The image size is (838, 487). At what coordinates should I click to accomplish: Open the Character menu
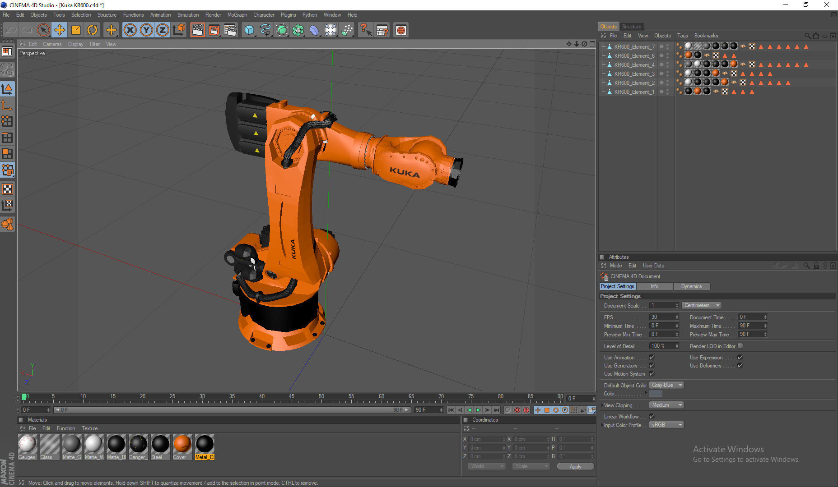pos(264,15)
